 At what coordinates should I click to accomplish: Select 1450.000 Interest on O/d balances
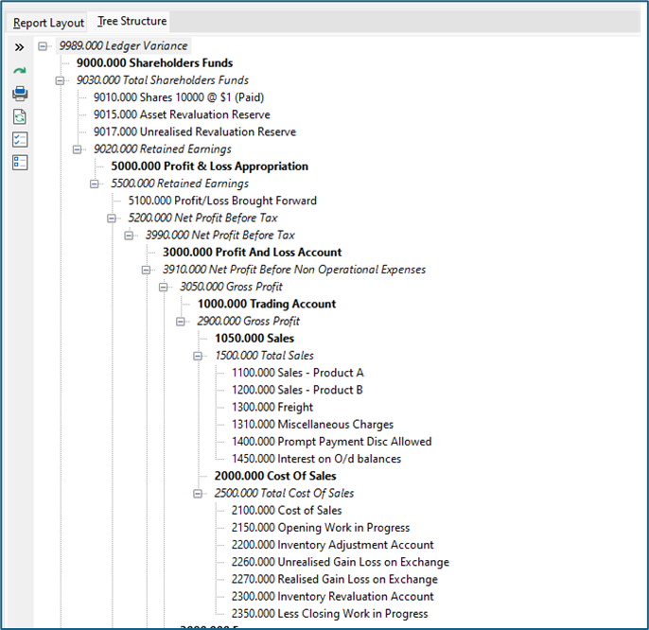pyautogui.click(x=317, y=459)
